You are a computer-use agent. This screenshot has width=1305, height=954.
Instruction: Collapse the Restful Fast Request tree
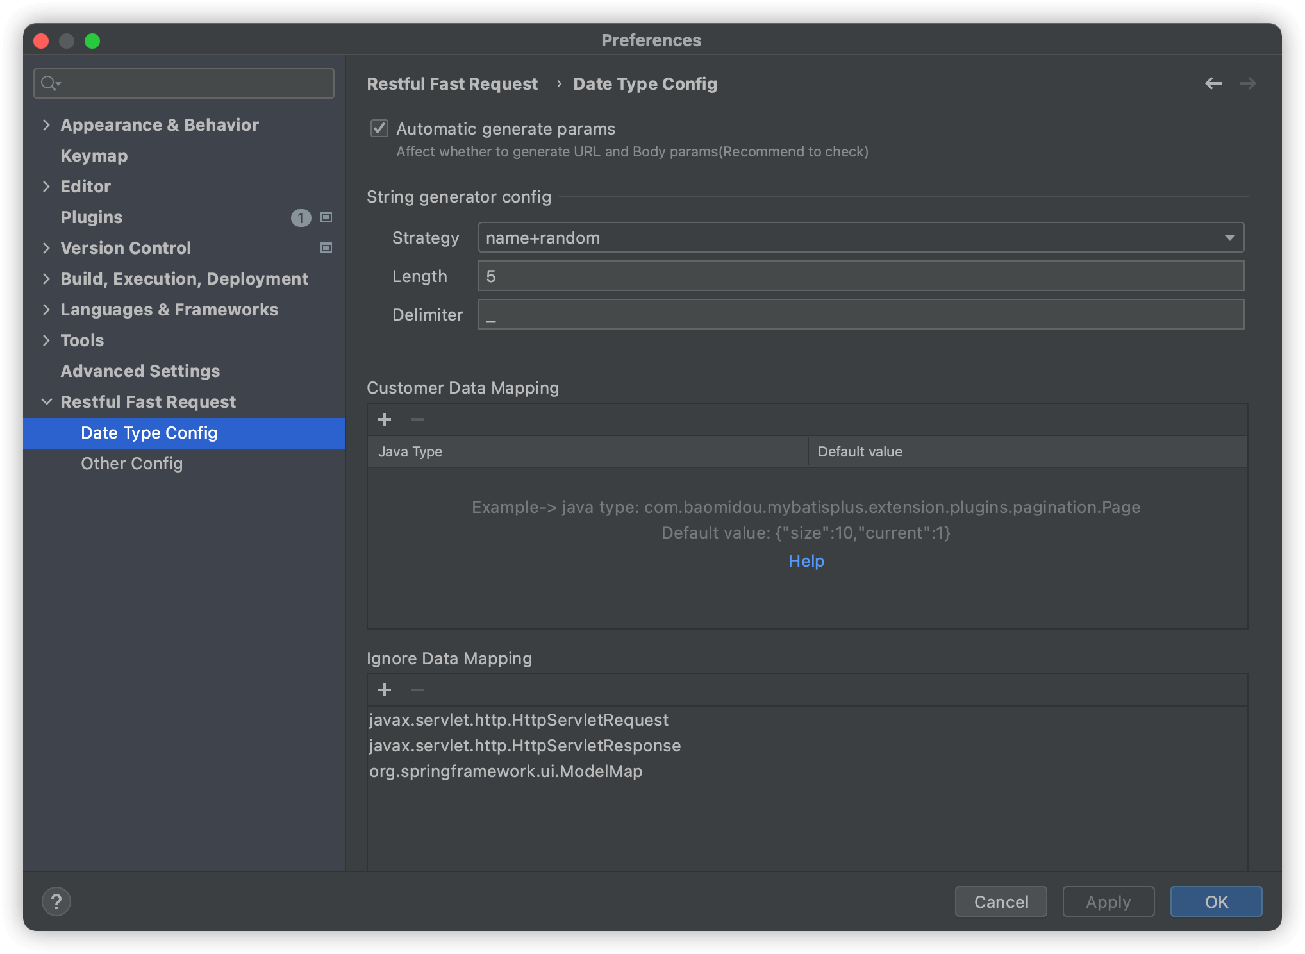(46, 402)
